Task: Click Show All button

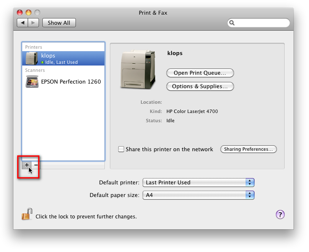Action: 59,23
